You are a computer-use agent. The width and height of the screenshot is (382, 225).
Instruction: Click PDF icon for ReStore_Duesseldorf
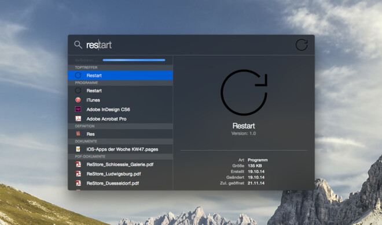pyautogui.click(x=78, y=183)
